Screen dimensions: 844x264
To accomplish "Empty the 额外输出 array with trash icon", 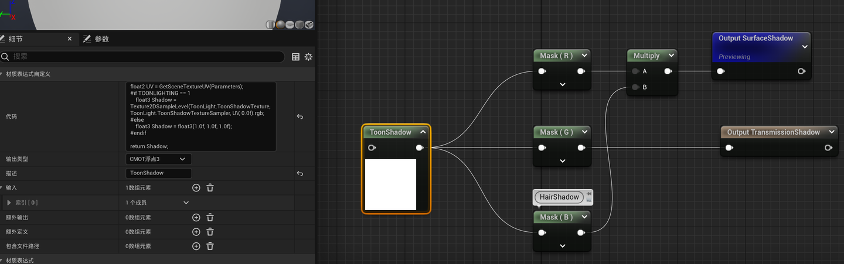I will click(210, 217).
